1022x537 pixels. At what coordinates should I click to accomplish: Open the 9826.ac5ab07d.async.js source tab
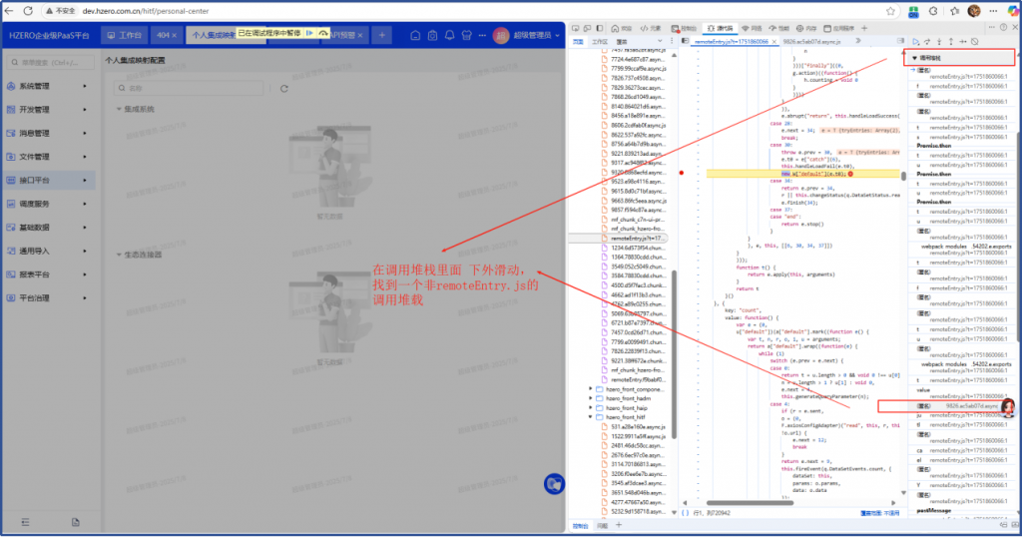tap(809, 42)
